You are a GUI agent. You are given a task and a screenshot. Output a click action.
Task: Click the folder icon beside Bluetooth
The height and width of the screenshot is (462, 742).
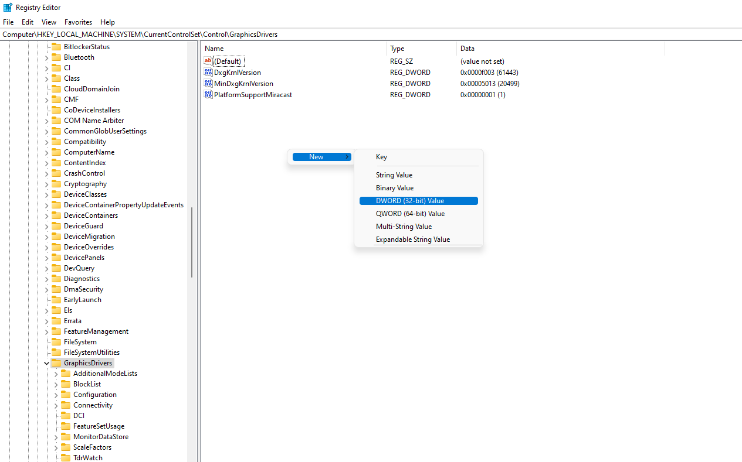(x=56, y=57)
